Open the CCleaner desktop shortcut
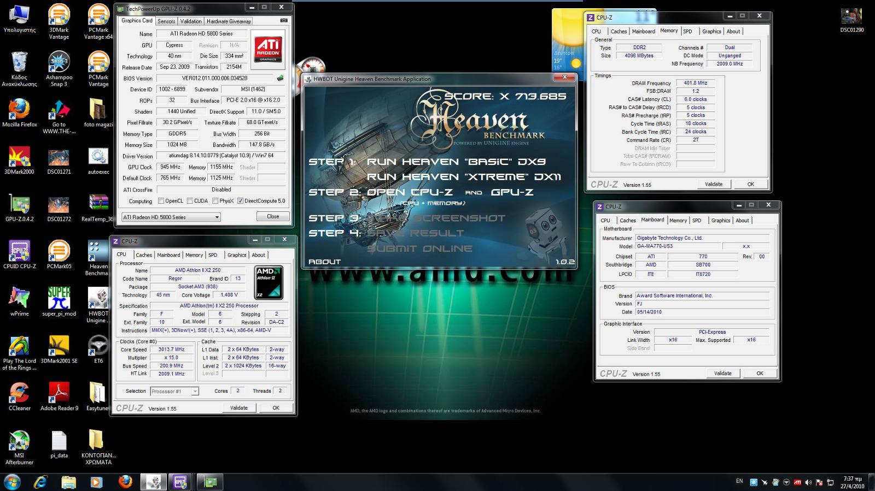This screenshot has width=875, height=491. click(20, 397)
